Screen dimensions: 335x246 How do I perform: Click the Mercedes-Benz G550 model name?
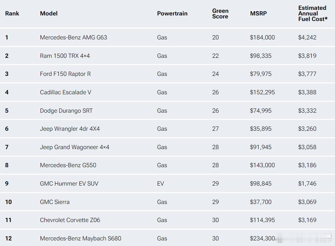pos(68,165)
